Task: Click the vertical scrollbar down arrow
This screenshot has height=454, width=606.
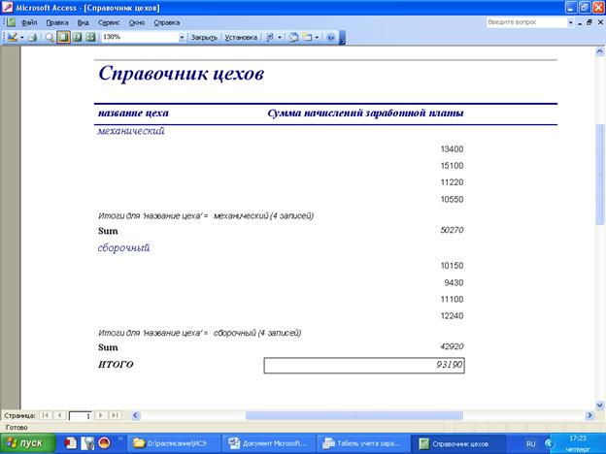Action: (600, 405)
